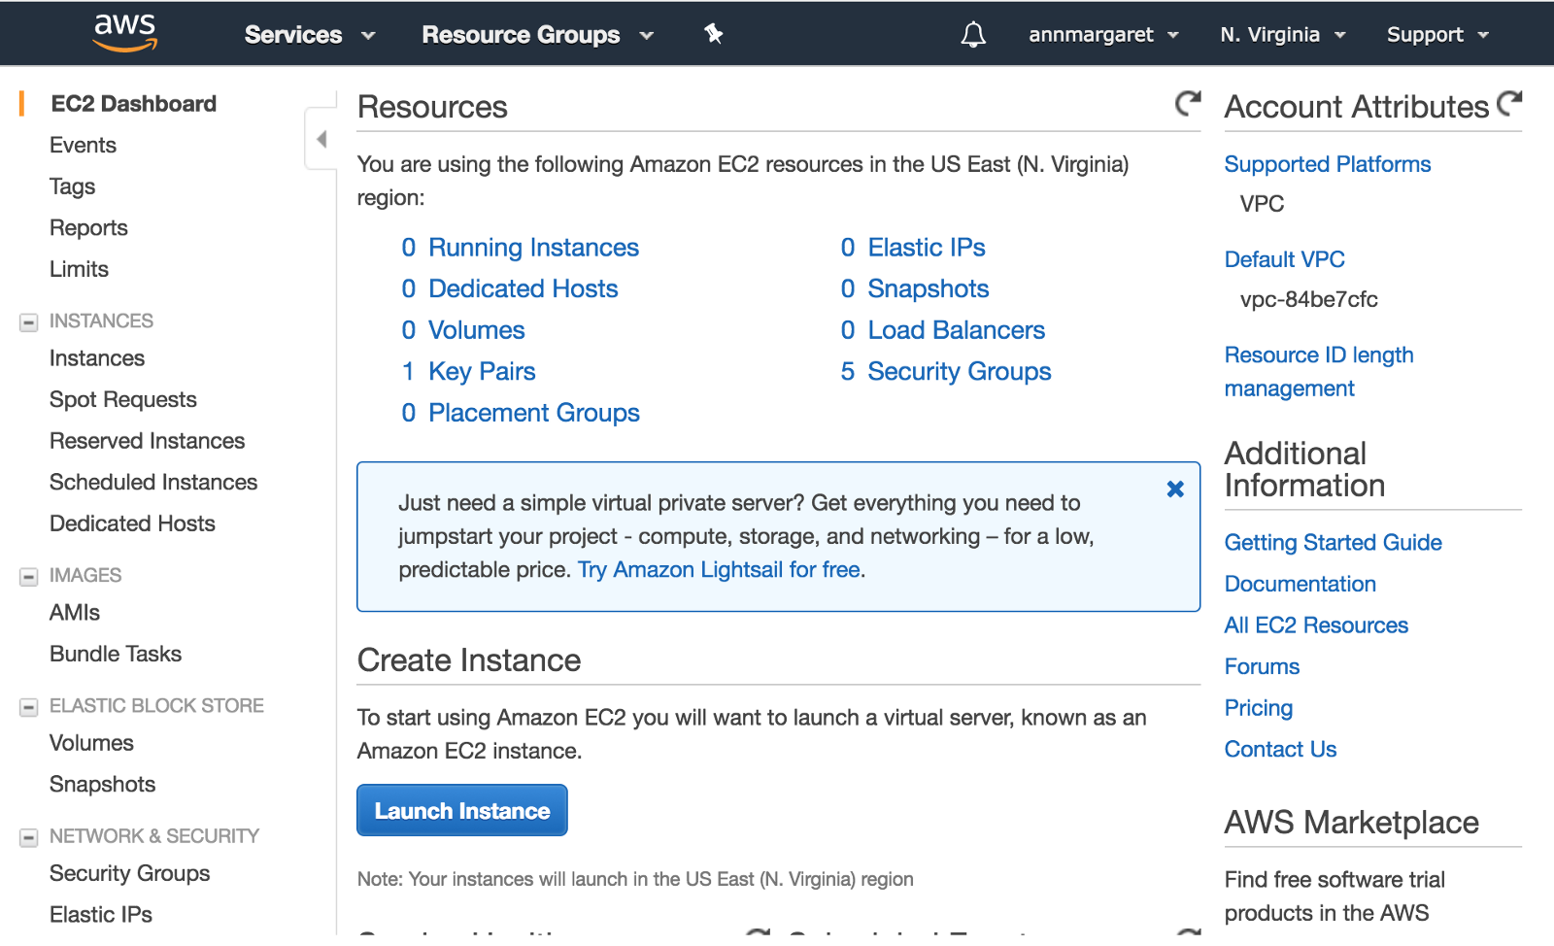Viewport: 1554px width, 946px height.
Task: Refresh the Account Attributes panel
Action: pyautogui.click(x=1509, y=103)
